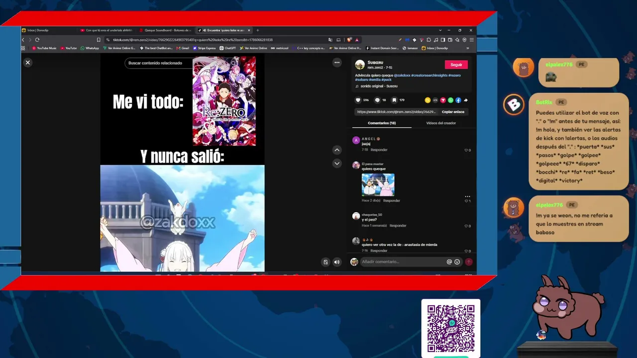Viewport: 637px width, 358px height.
Task: Open the #emilia hashtag link
Action: coord(375,80)
